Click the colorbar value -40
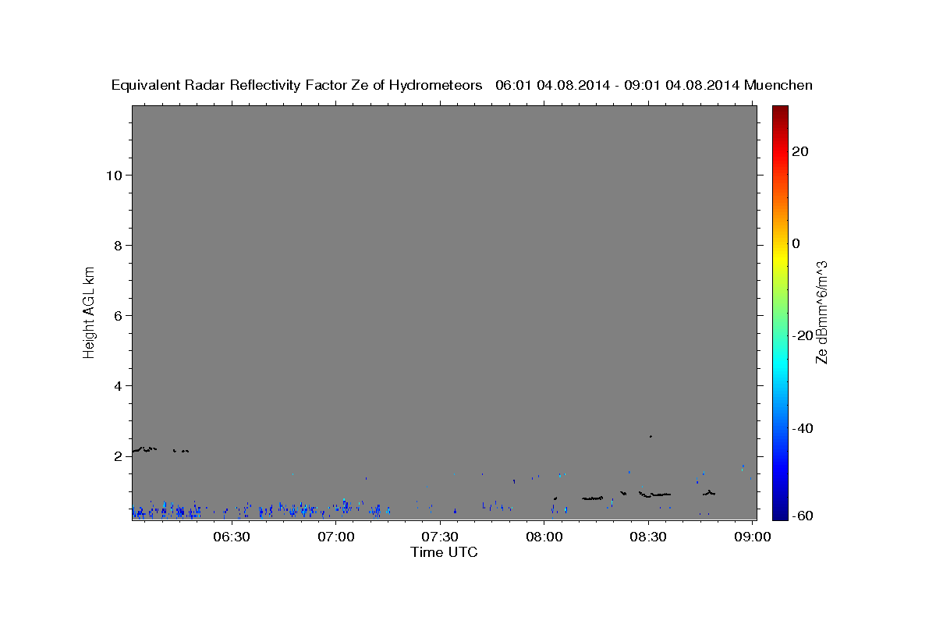Viewport: 936px width, 624px height. [x=801, y=428]
